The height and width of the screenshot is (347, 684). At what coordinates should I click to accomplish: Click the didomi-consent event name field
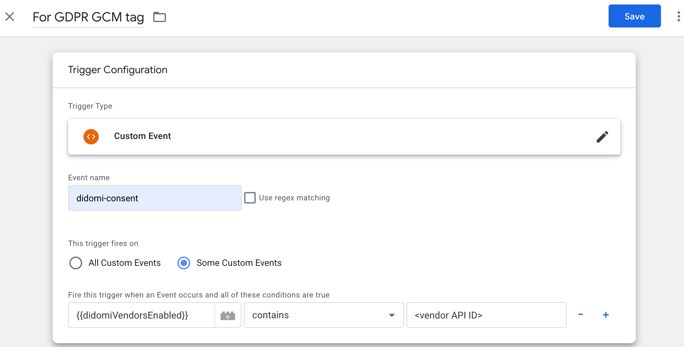(x=155, y=198)
